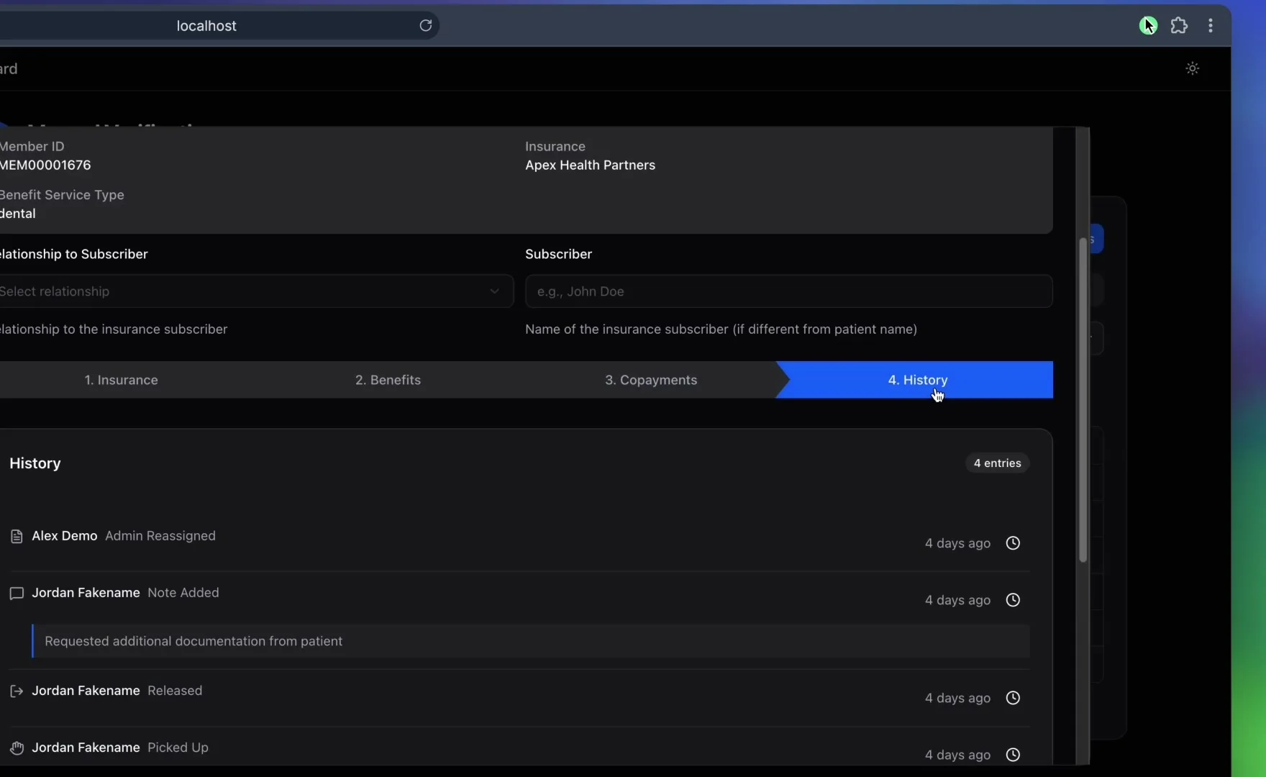Screen dimensions: 1266x777
Task: Click the clock icon next to Released entry
Action: point(1013,698)
